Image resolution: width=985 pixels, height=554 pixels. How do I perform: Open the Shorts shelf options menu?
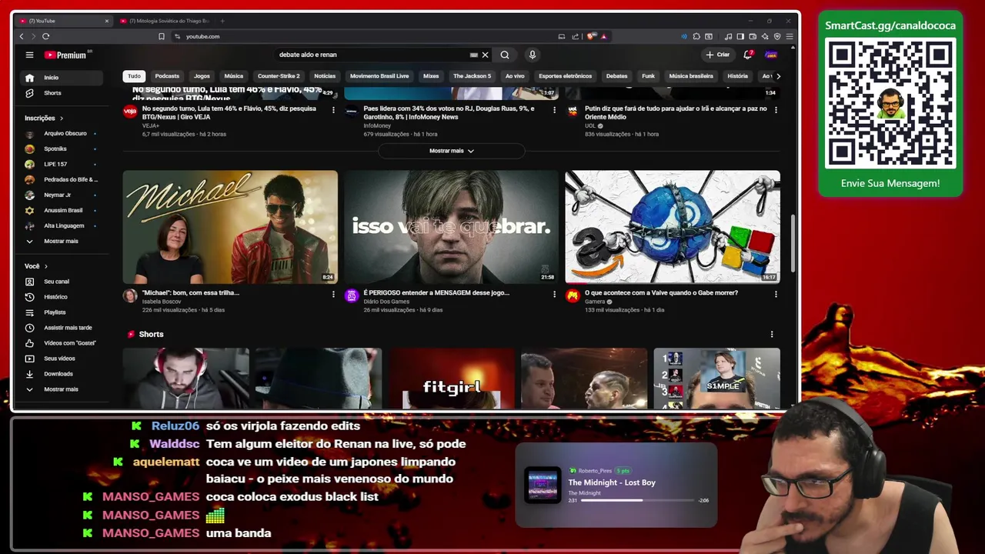[x=772, y=334]
